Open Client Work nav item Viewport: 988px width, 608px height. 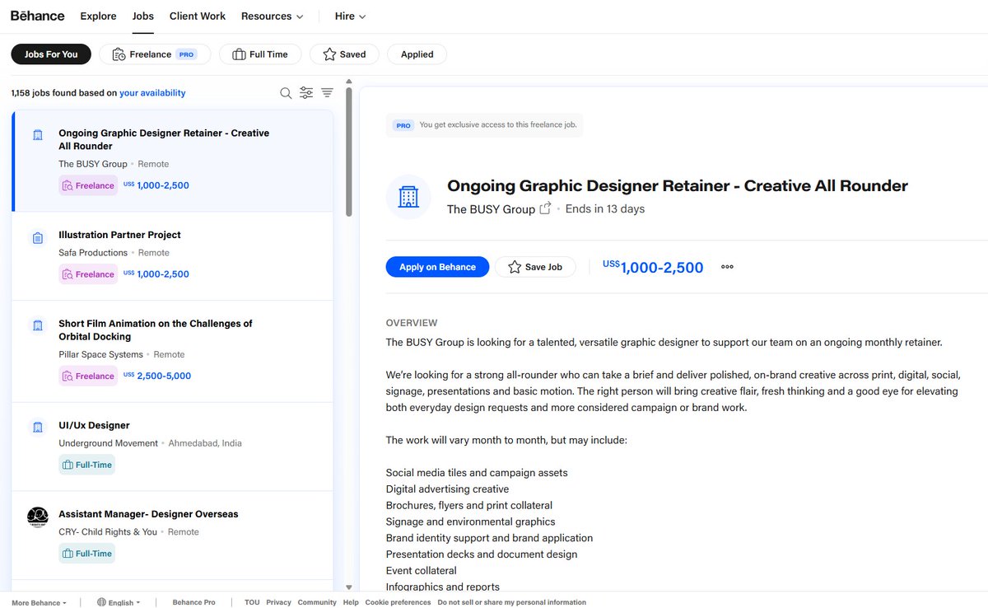[x=198, y=16]
